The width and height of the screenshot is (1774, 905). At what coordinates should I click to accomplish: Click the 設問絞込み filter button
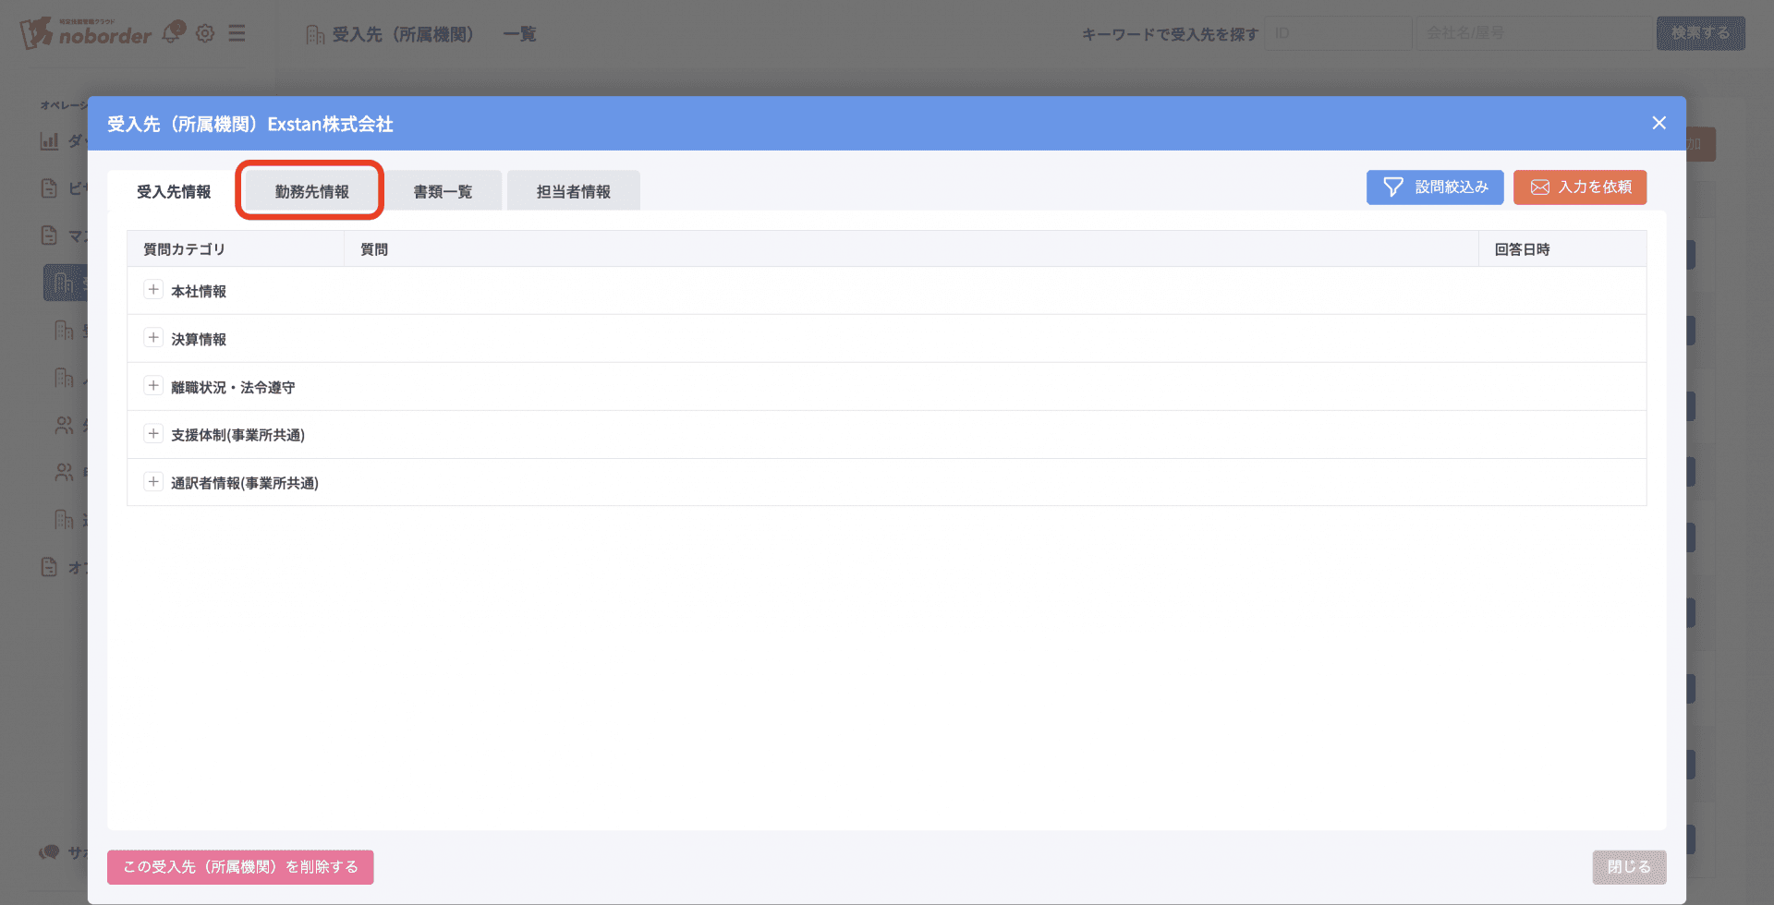click(x=1434, y=187)
